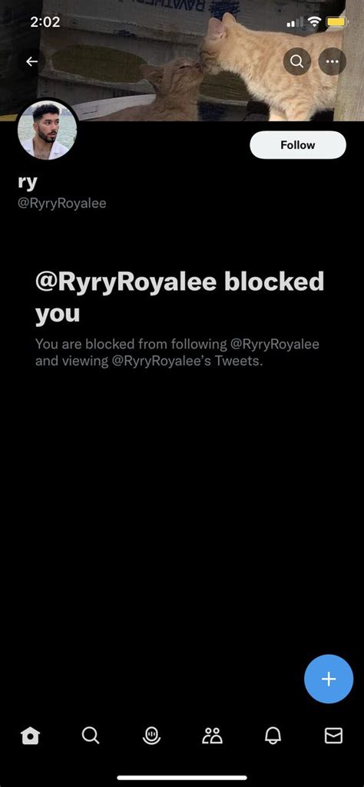Go to the Home tab
This screenshot has width=364, height=787.
click(x=30, y=736)
